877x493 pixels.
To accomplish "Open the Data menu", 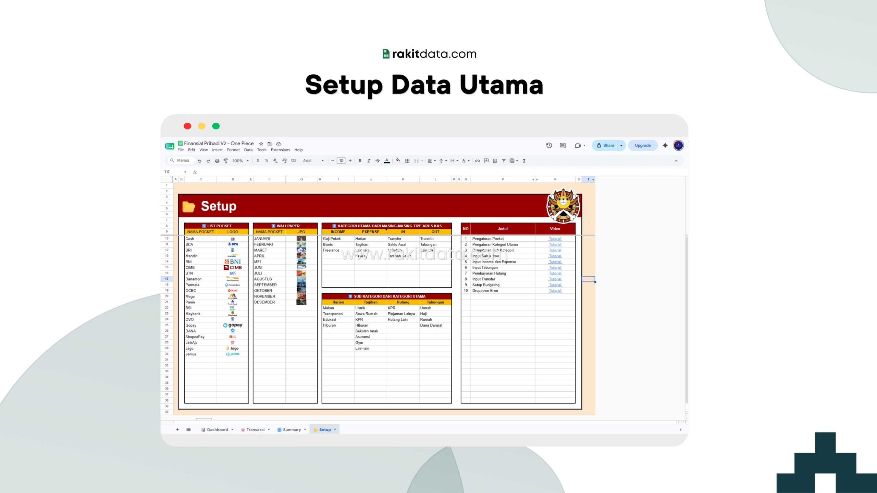I will coord(248,150).
